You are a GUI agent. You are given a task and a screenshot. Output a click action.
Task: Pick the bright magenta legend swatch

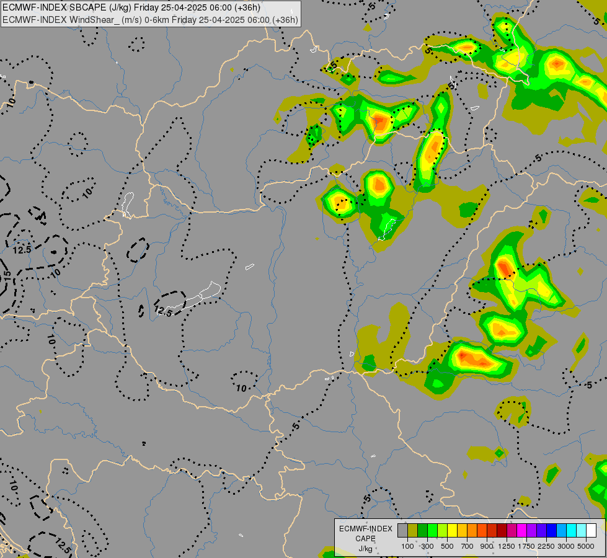click(x=521, y=530)
